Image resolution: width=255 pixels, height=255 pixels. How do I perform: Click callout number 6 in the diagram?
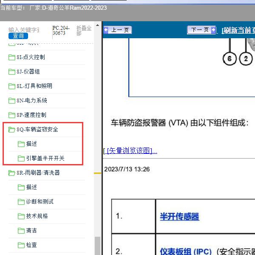click(x=229, y=59)
